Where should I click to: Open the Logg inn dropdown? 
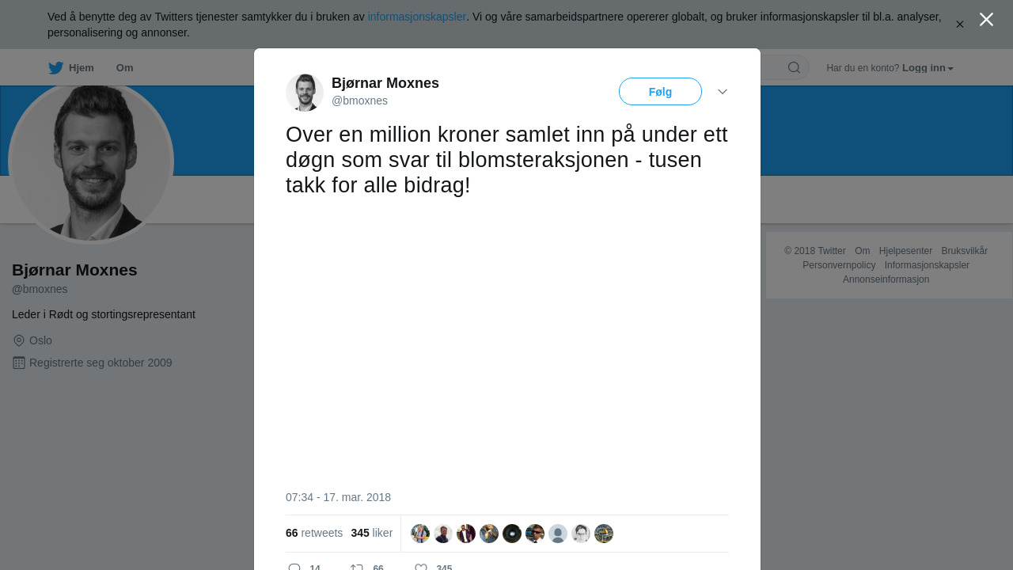pyautogui.click(x=928, y=68)
